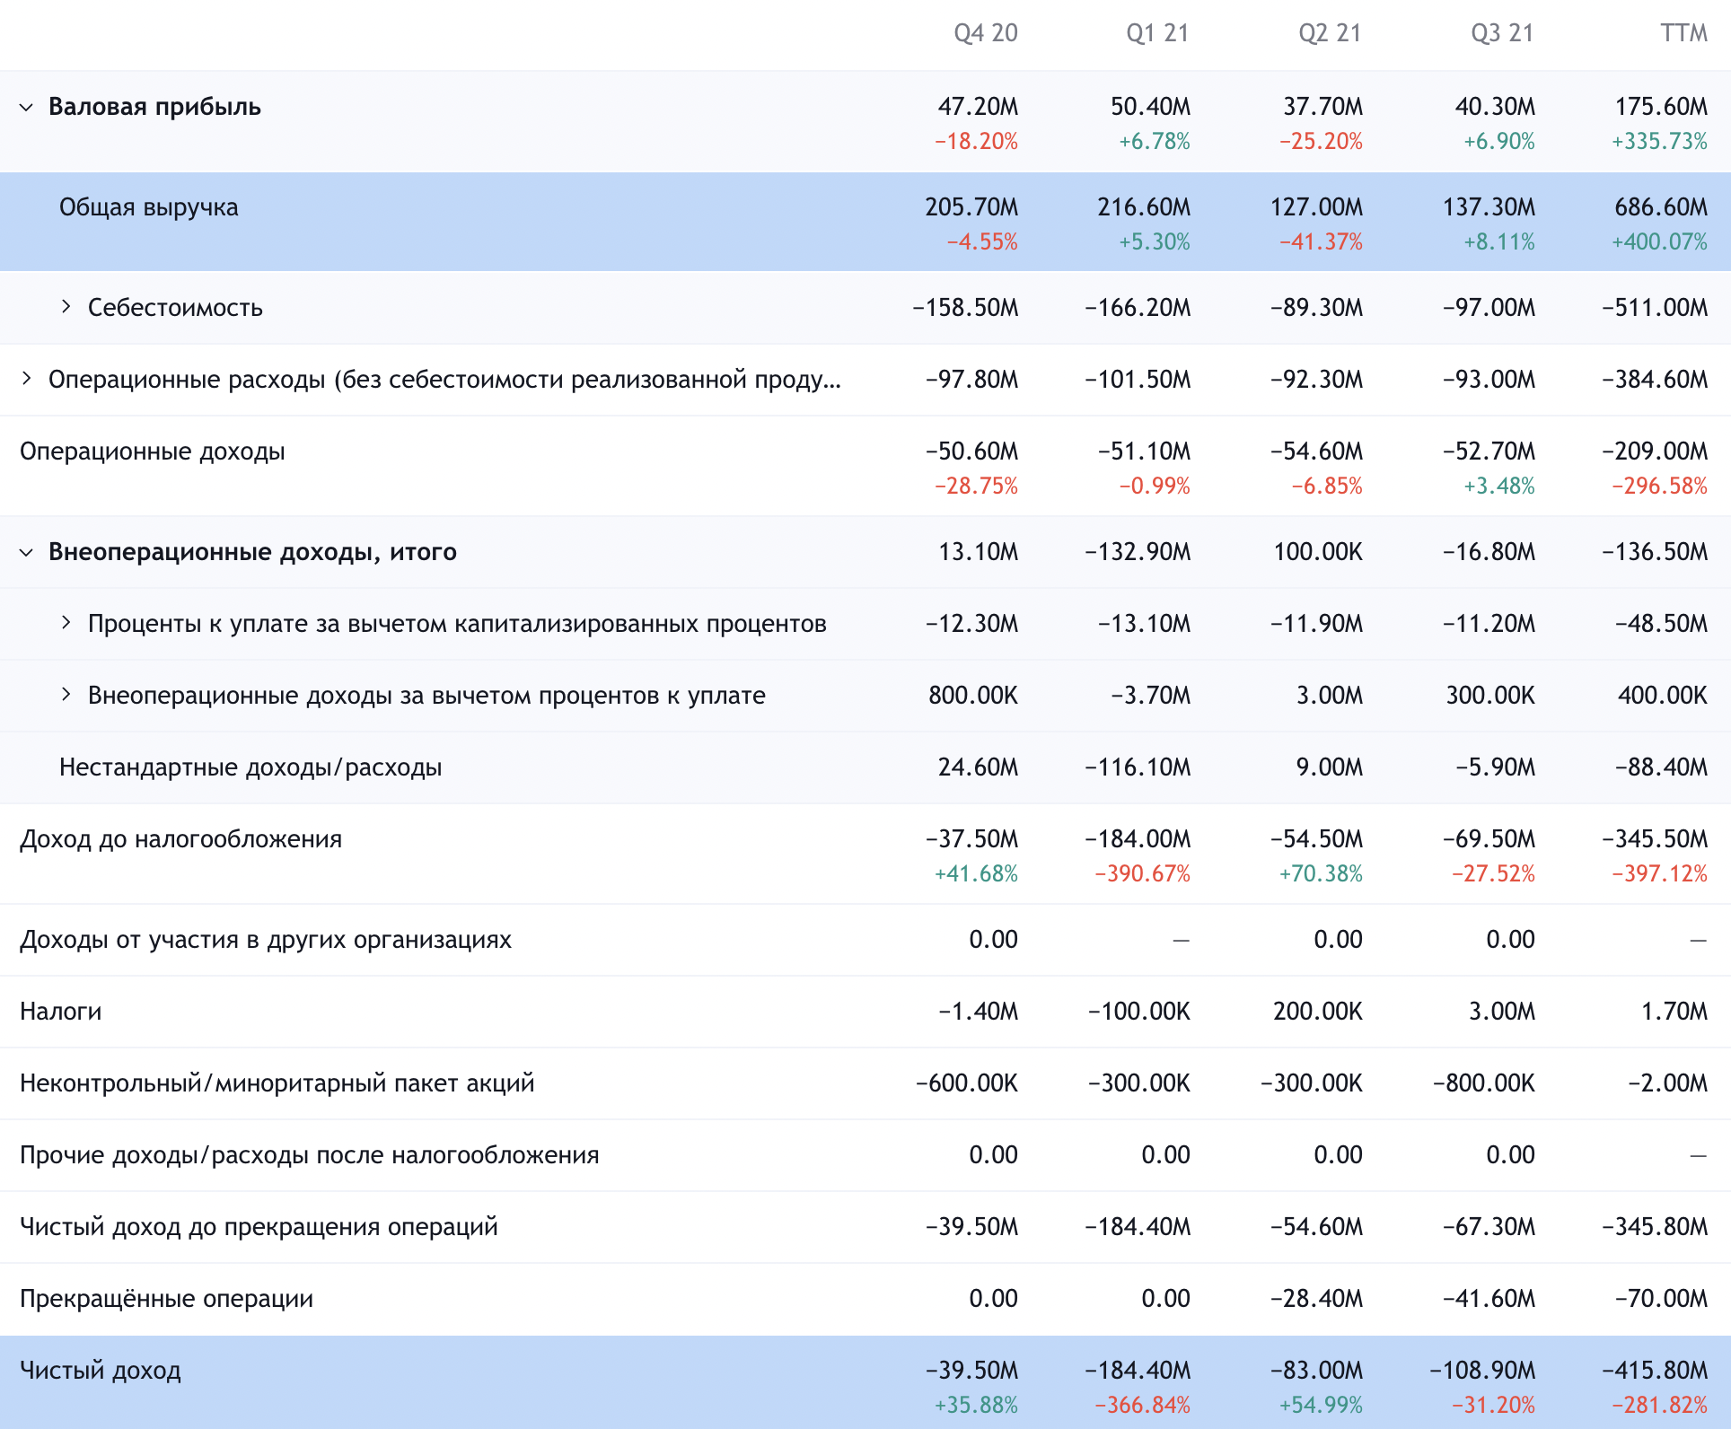Screen dimensions: 1731x1429
Task: Collapse the Валовая прибыль row
Action: 27,108
